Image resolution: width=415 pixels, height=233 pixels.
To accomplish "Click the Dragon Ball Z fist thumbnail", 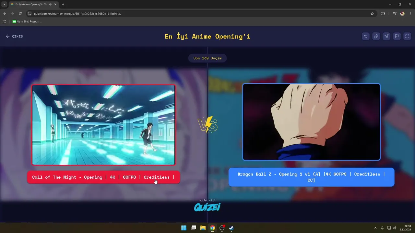I will click(311, 122).
